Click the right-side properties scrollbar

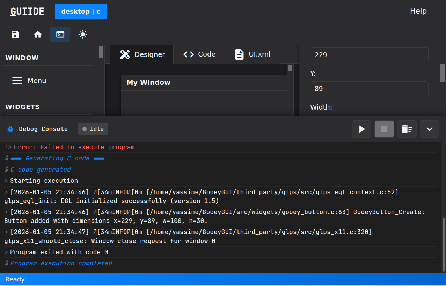click(443, 73)
